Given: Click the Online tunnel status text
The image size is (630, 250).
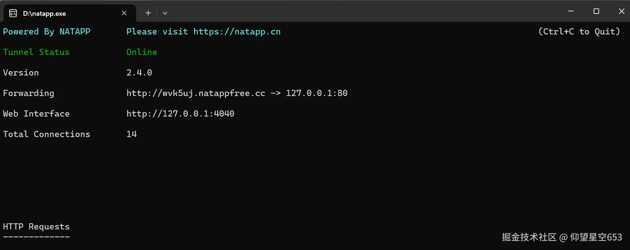Looking at the screenshot, I should point(142,52).
